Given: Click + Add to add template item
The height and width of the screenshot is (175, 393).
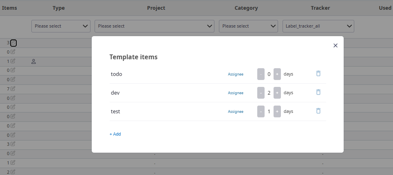Looking at the screenshot, I should (115, 134).
